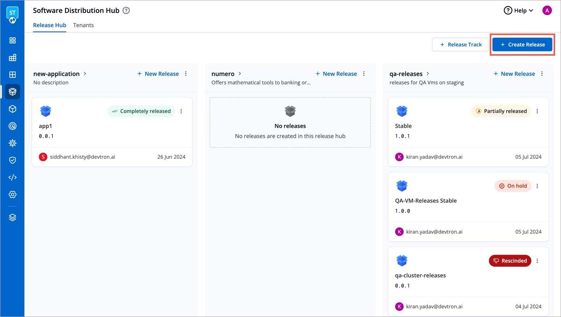Select the Release Hub tab

pos(49,25)
